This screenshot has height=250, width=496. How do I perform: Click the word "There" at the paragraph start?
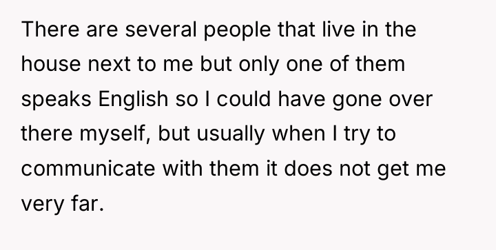(x=50, y=29)
